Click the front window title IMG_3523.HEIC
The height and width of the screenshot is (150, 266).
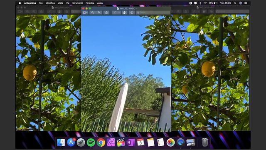coord(127,8)
